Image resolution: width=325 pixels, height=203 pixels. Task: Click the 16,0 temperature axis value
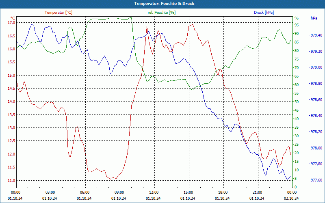point(11,49)
